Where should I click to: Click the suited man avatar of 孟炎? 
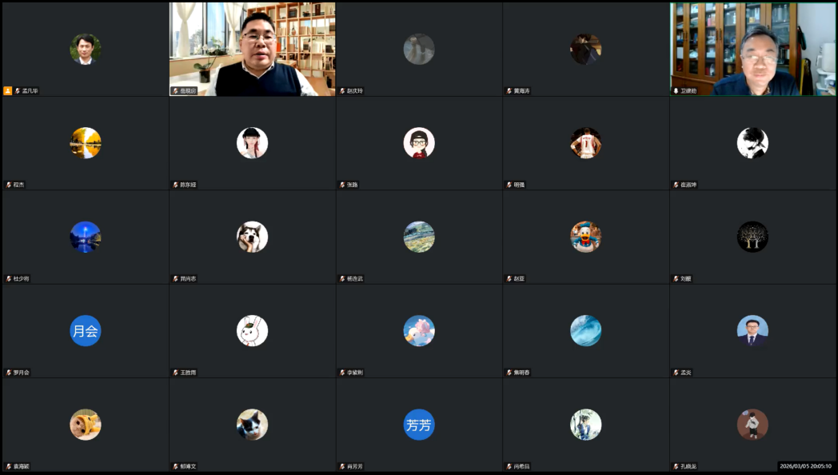(x=752, y=331)
